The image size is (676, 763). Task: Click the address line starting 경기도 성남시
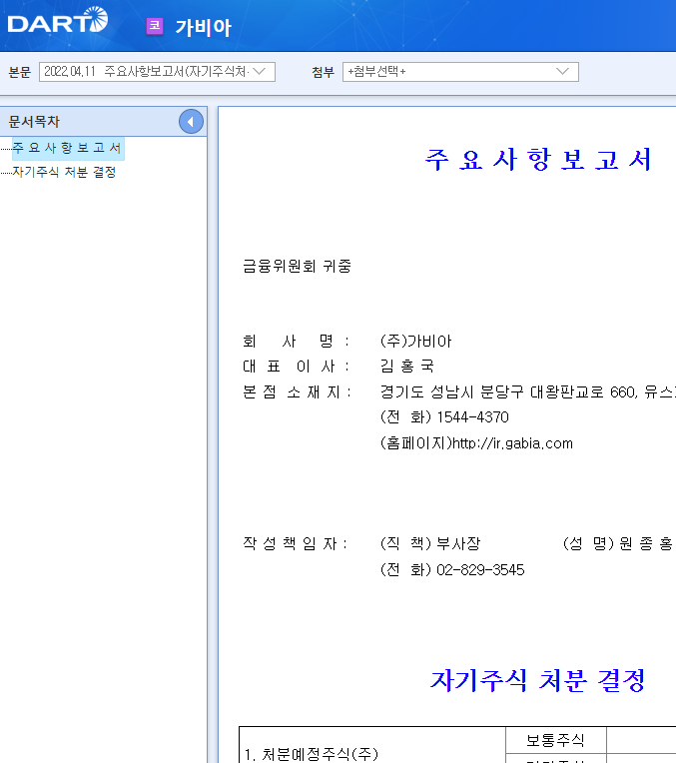(x=528, y=392)
